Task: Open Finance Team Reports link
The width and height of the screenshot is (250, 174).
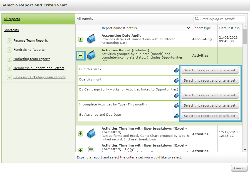Action: point(31,41)
